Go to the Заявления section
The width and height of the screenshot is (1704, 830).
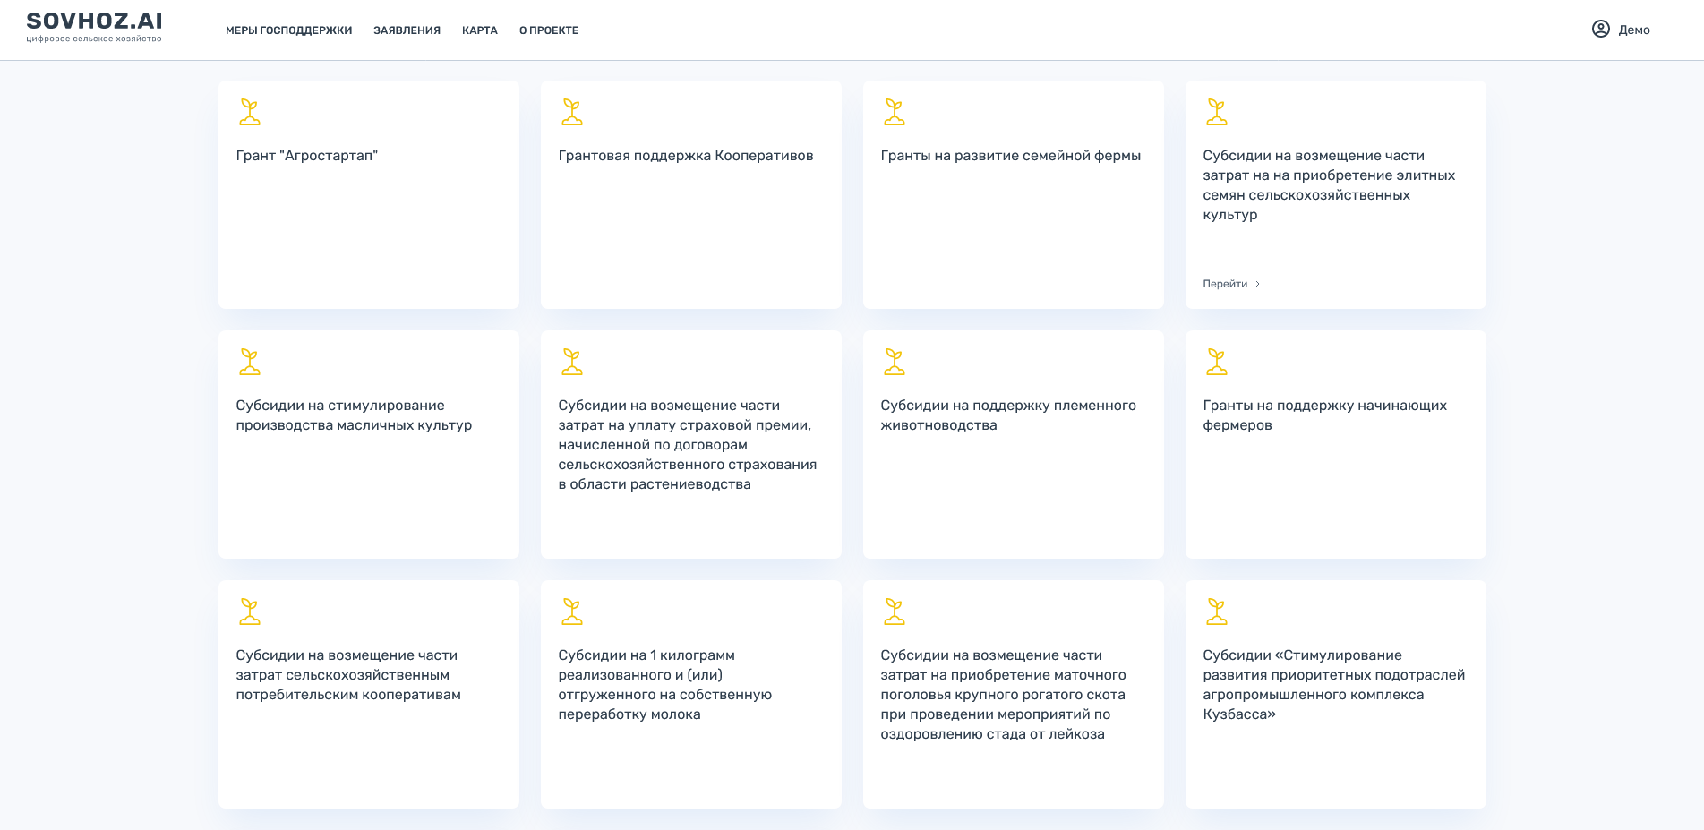pos(407,30)
